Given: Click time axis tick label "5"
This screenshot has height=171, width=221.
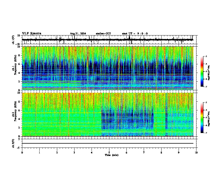Looking at the screenshot, I should pos(109,153).
